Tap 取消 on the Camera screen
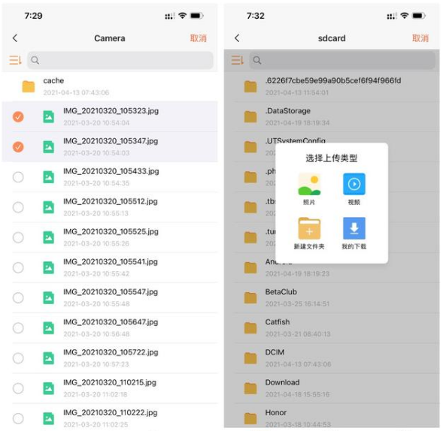The image size is (443, 431). (199, 38)
